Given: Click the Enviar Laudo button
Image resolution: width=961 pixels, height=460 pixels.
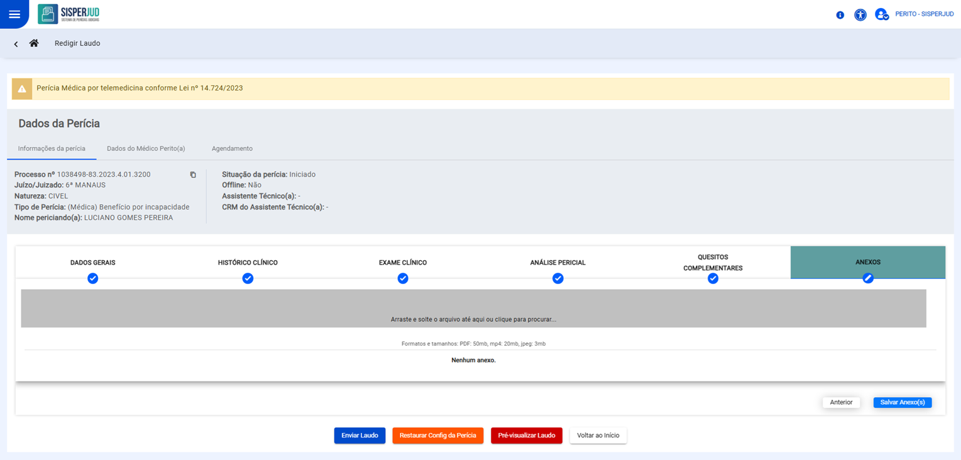Looking at the screenshot, I should [x=360, y=435].
